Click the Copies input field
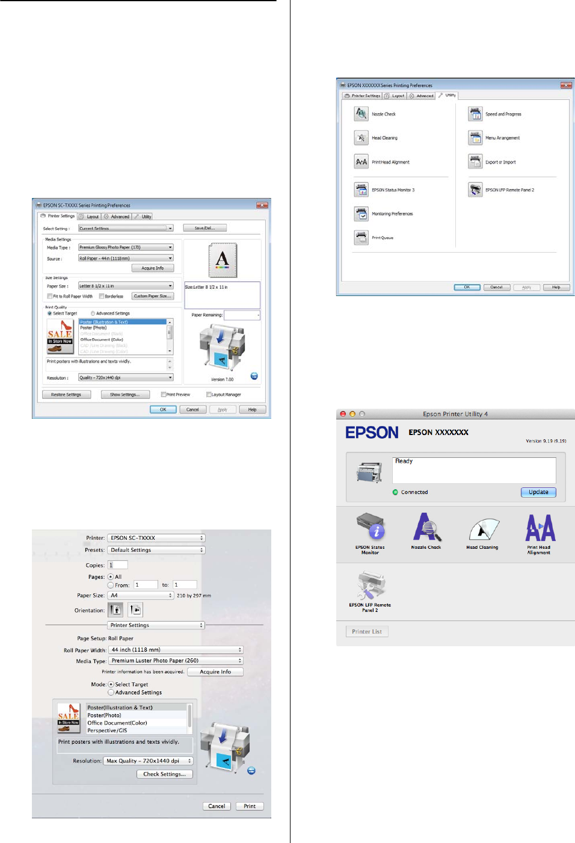 [x=118, y=565]
